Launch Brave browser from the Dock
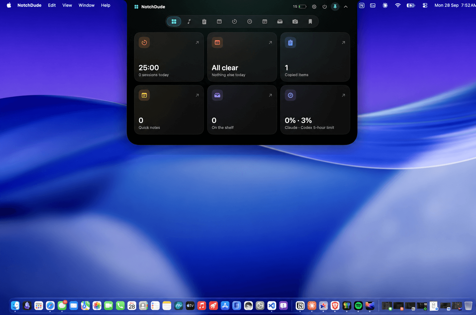 (x=335, y=306)
